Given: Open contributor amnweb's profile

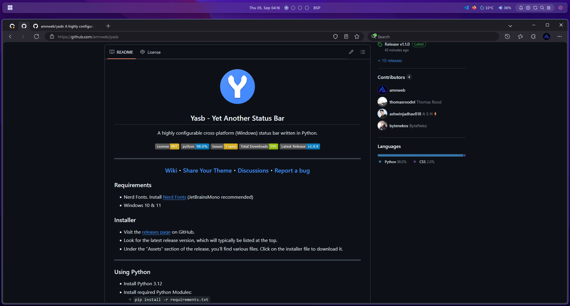Looking at the screenshot, I should click(x=397, y=90).
